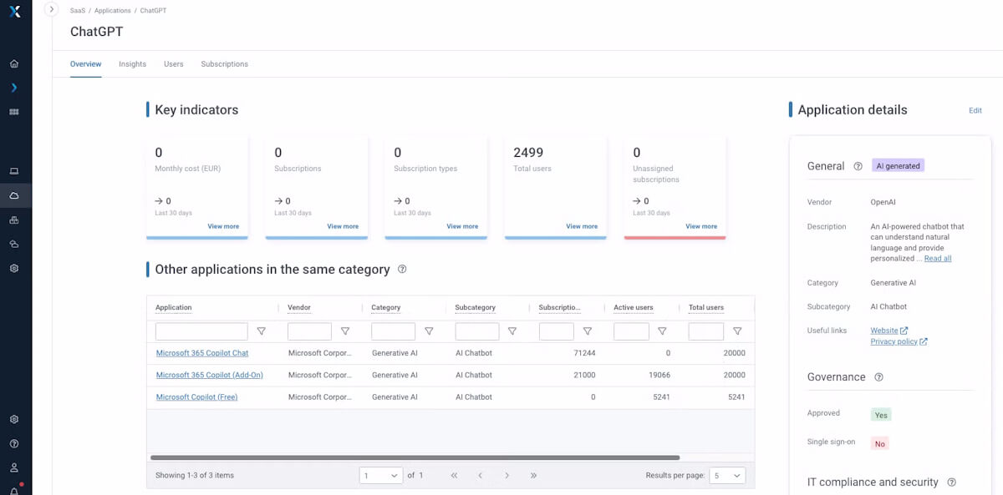Open the Website useful link

click(889, 331)
